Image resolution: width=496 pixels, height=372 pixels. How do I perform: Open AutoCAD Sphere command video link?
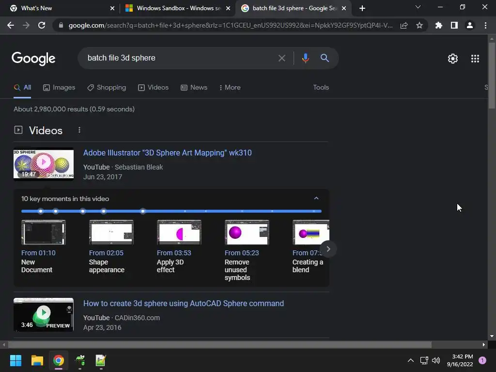pos(184,303)
